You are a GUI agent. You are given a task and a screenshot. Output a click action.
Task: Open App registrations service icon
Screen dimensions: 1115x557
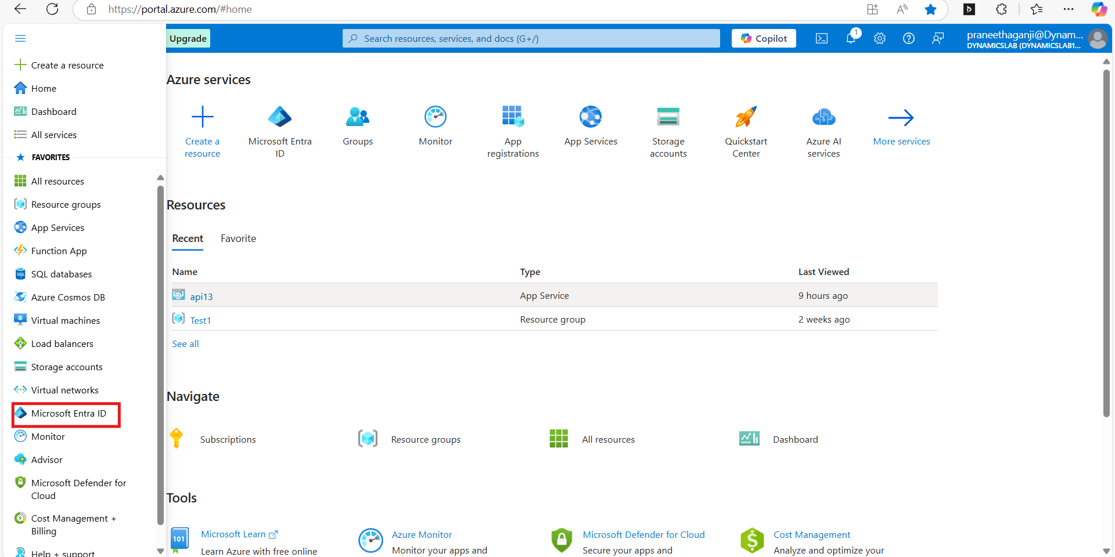[x=513, y=117]
